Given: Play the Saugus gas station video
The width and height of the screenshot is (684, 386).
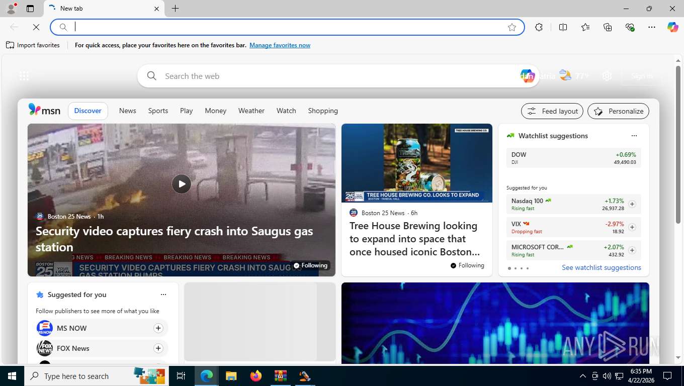Looking at the screenshot, I should point(182,184).
